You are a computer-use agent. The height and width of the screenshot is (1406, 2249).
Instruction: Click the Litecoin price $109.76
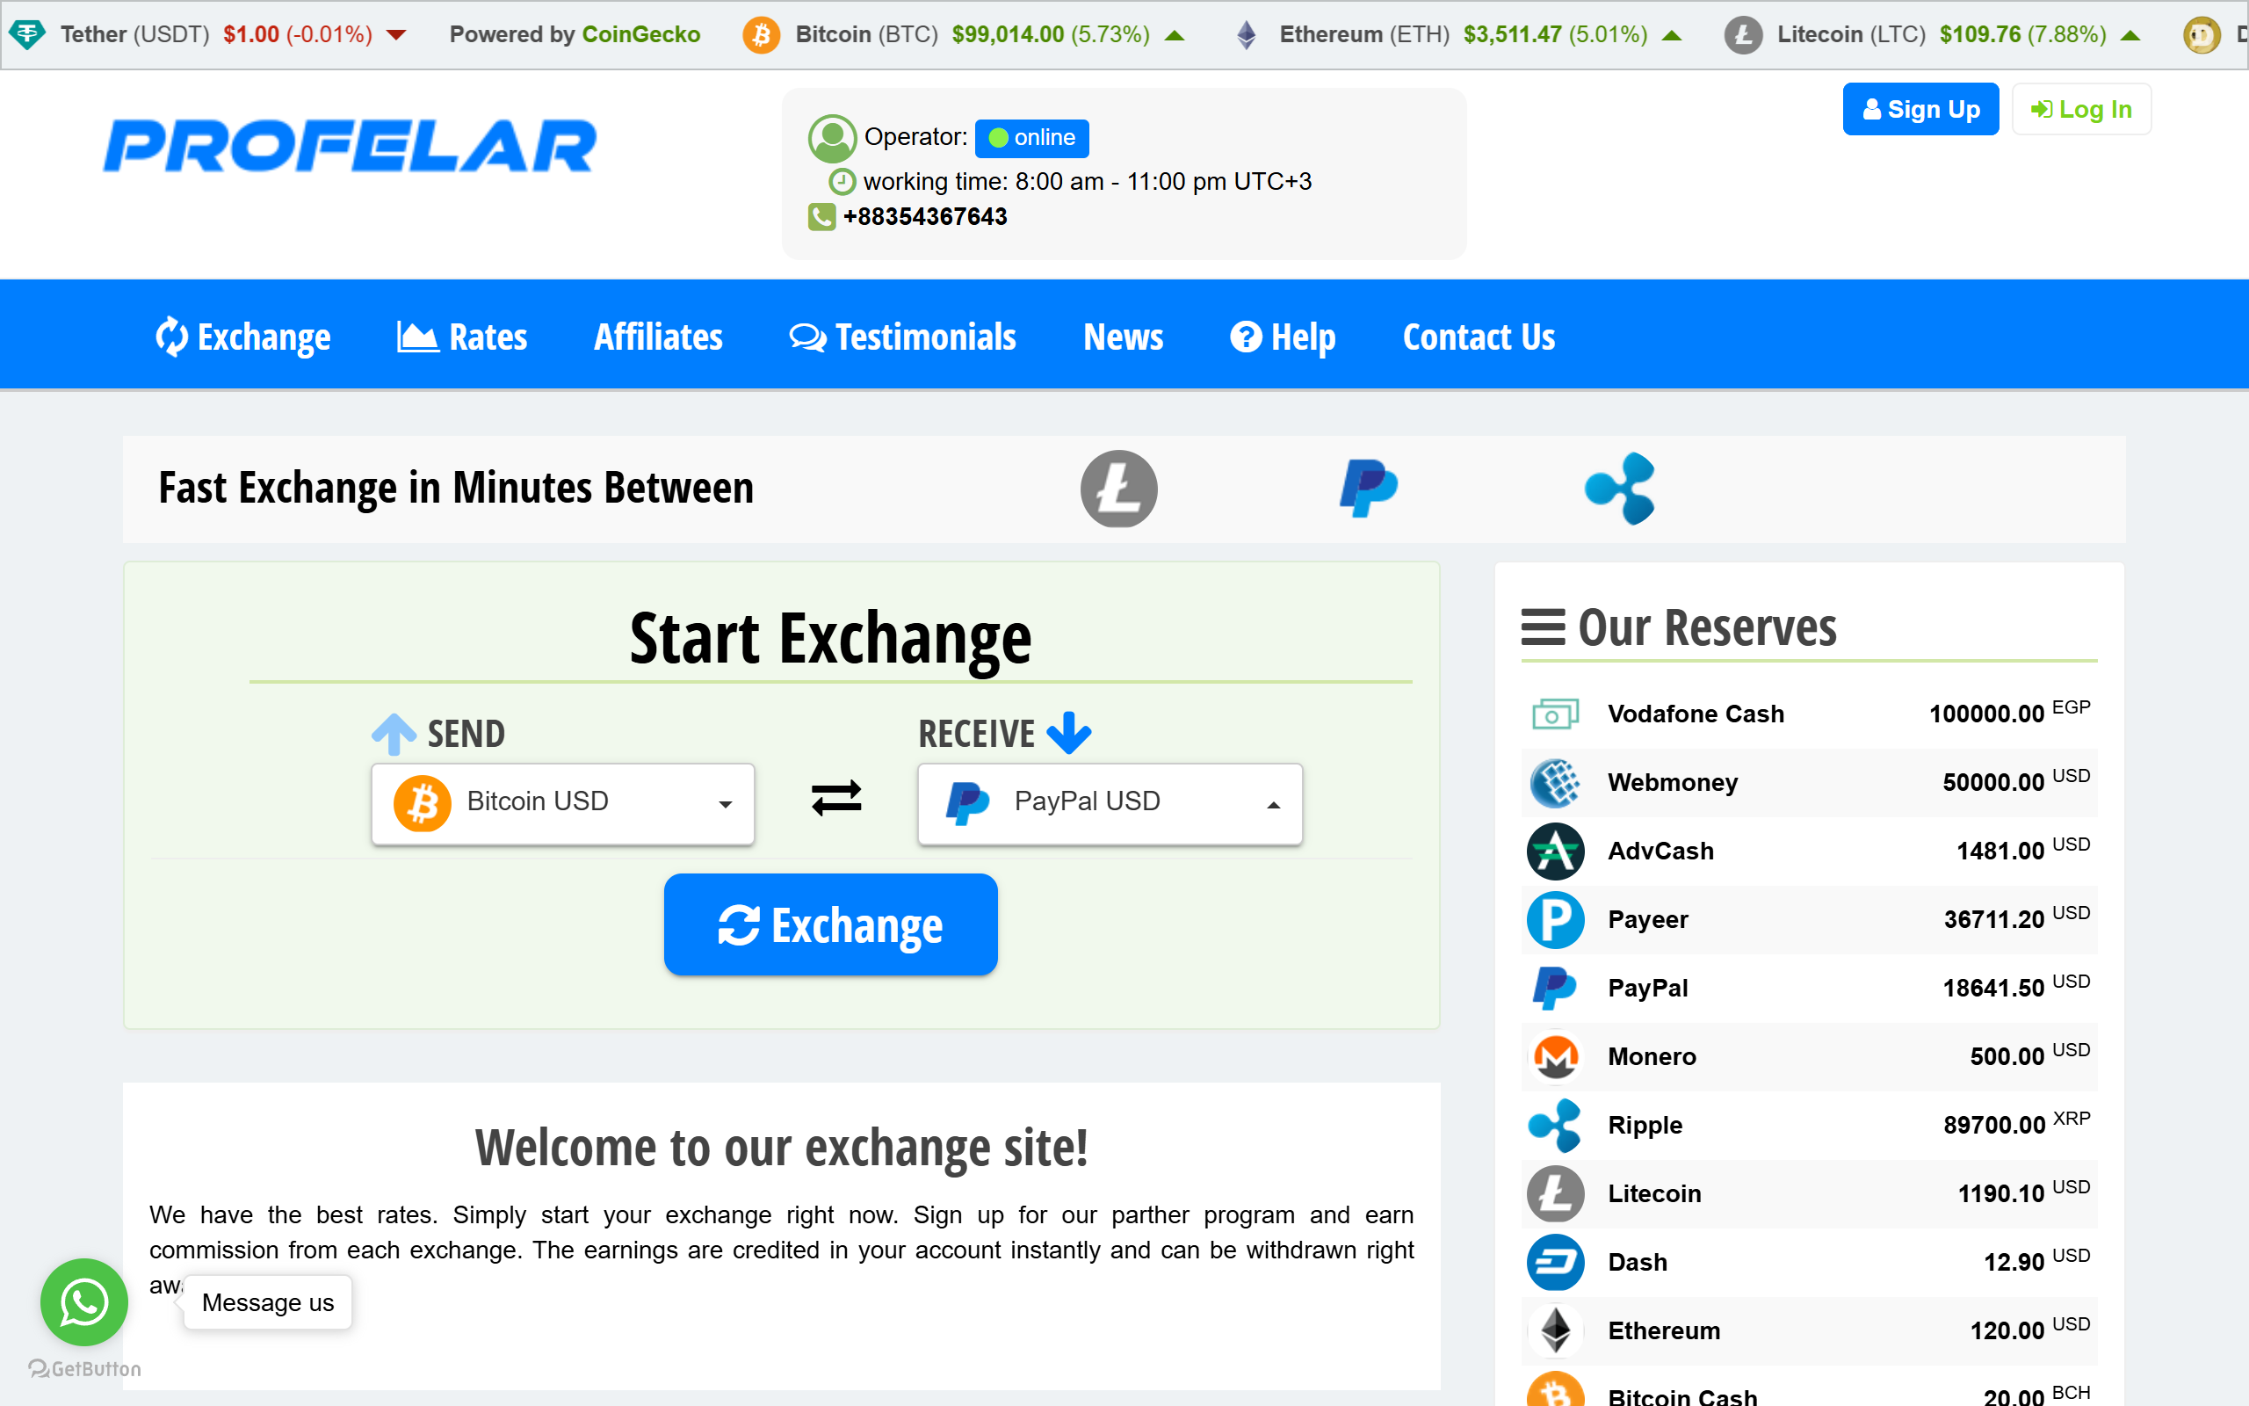coord(1979,34)
